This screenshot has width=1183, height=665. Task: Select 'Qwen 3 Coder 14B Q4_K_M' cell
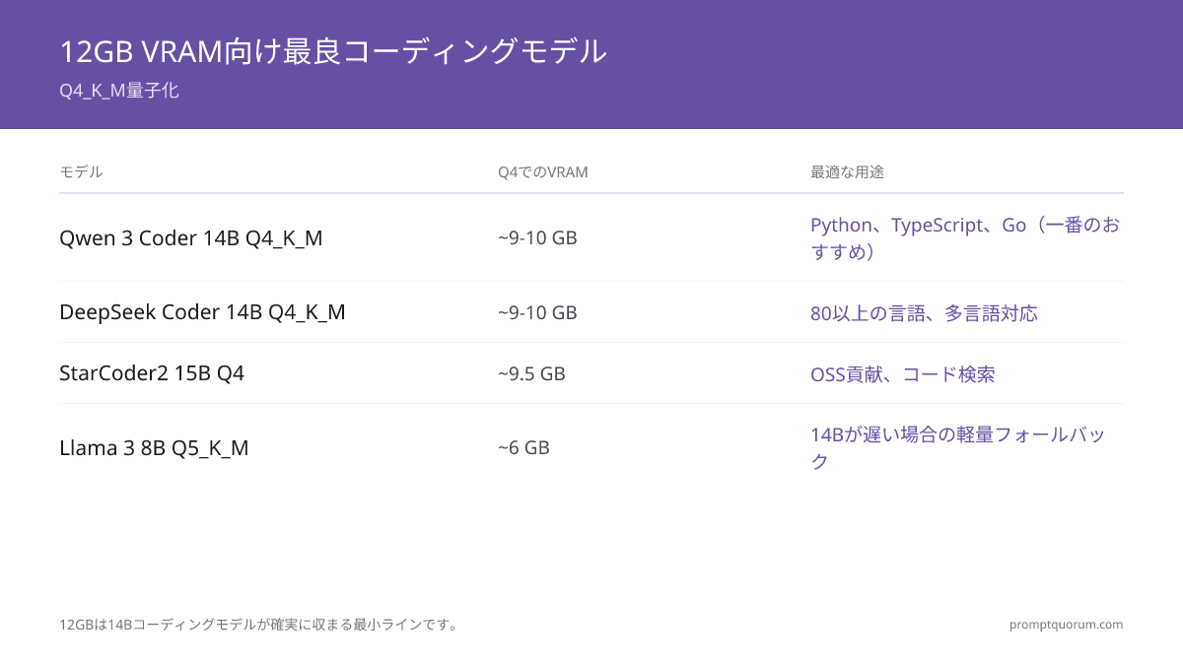191,238
